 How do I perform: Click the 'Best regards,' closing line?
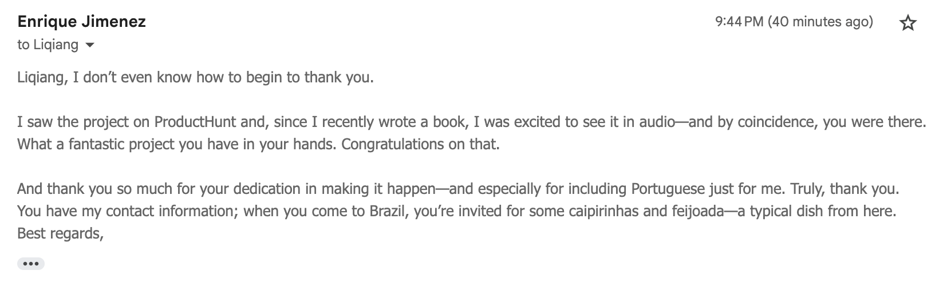(60, 233)
